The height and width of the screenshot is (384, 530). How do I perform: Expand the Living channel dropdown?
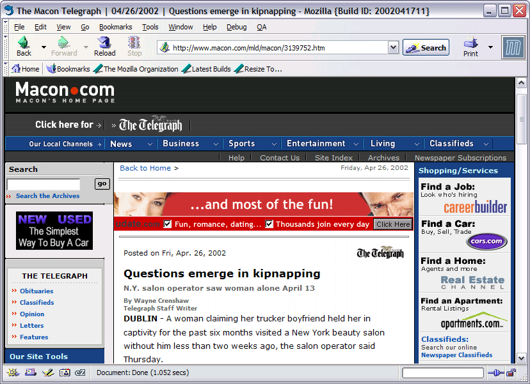[x=417, y=144]
